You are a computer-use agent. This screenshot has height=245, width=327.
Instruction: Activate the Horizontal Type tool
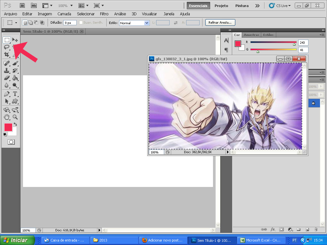15,94
